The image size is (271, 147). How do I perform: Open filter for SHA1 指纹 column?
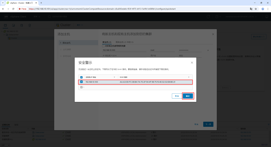[189, 77]
